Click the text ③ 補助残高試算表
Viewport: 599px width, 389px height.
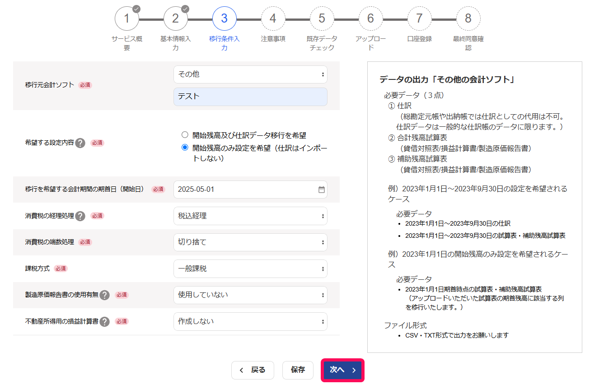tap(417, 159)
